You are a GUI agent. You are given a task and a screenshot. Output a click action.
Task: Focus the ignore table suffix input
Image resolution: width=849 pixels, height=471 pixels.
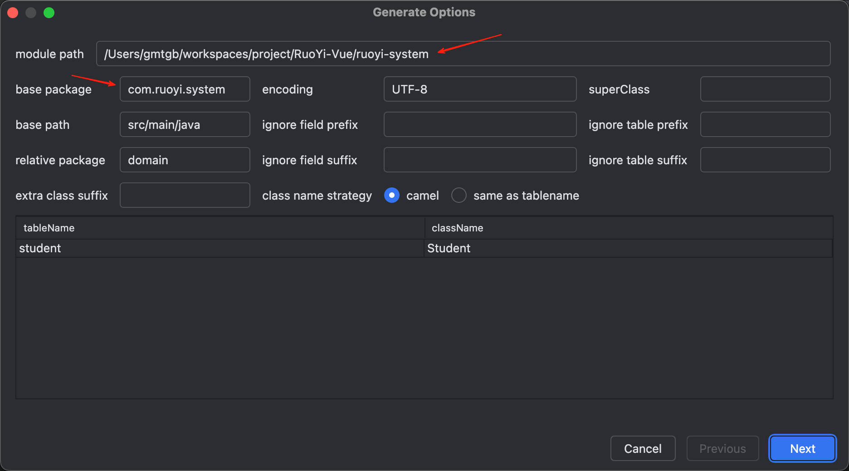(765, 160)
